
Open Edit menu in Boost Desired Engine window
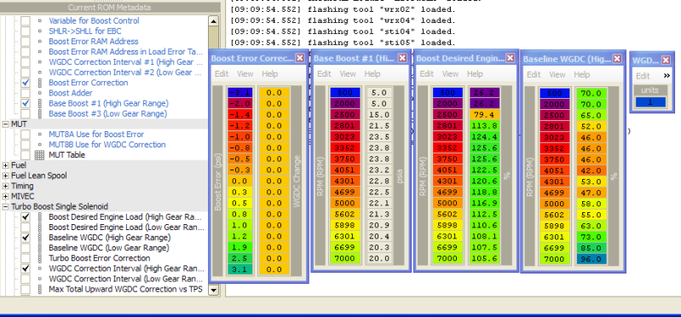pos(426,74)
